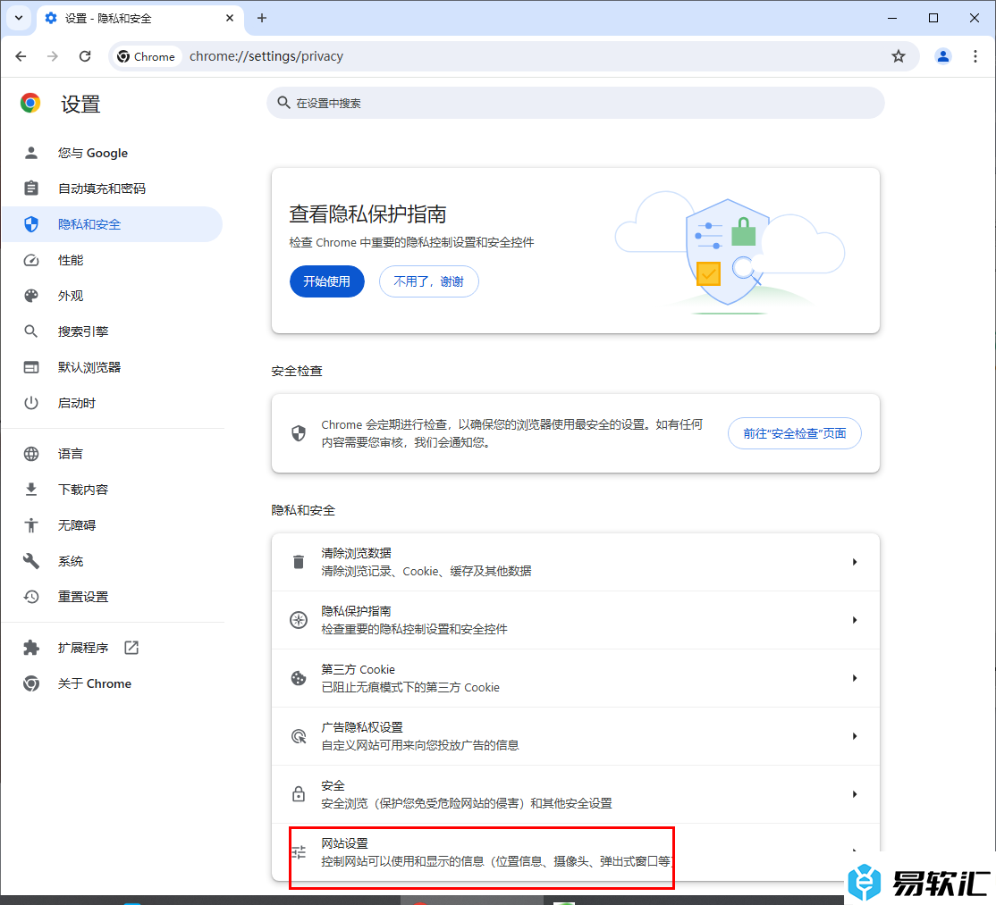Open the profile avatar menu

[943, 56]
